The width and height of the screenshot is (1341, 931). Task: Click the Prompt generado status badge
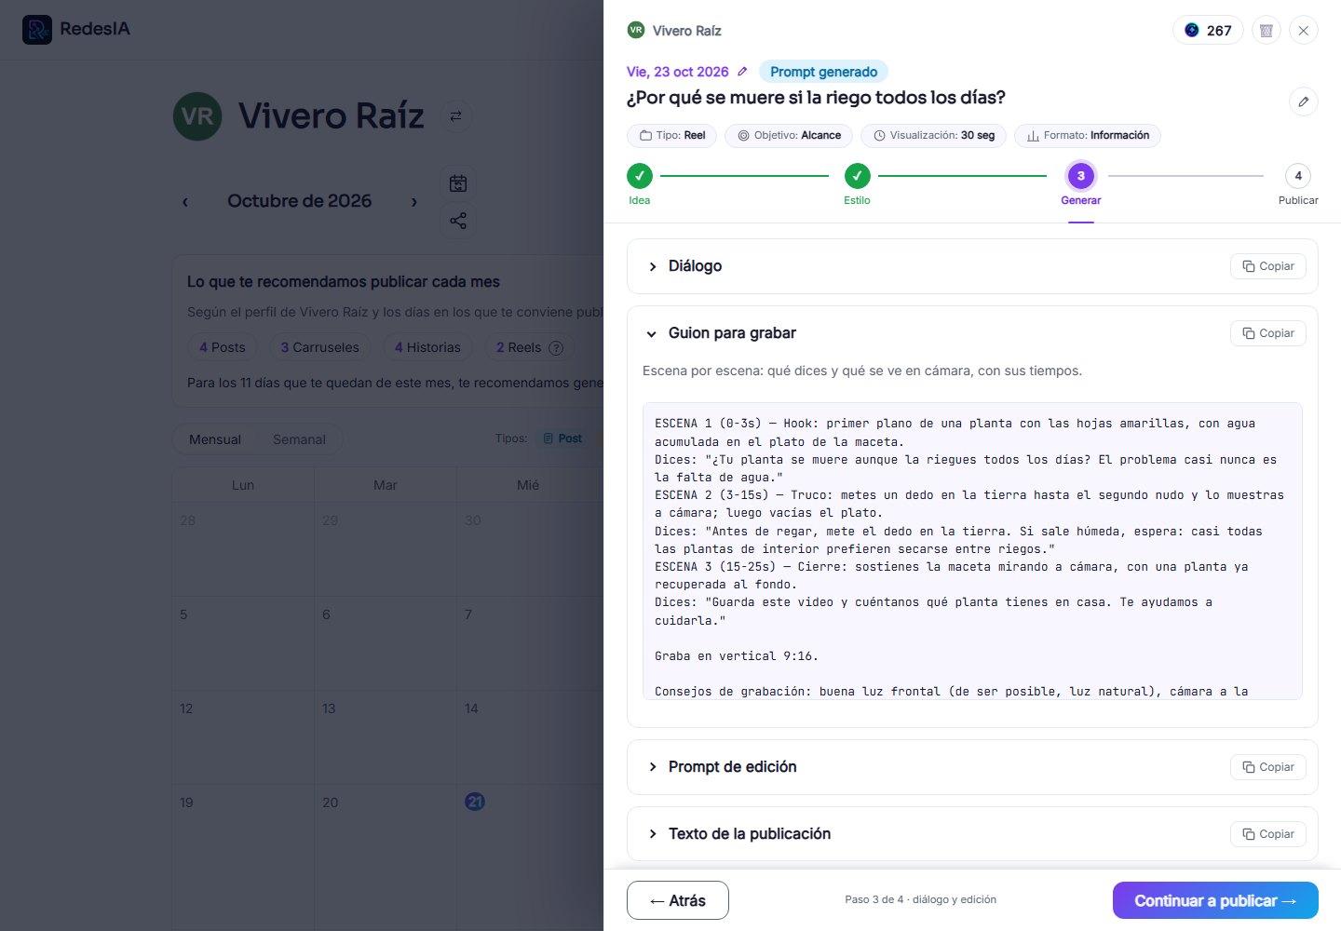coord(823,72)
